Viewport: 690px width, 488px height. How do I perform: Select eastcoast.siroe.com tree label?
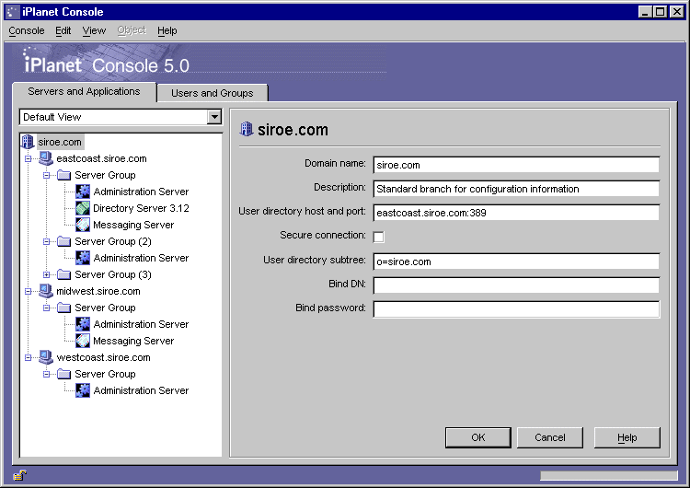(x=101, y=158)
